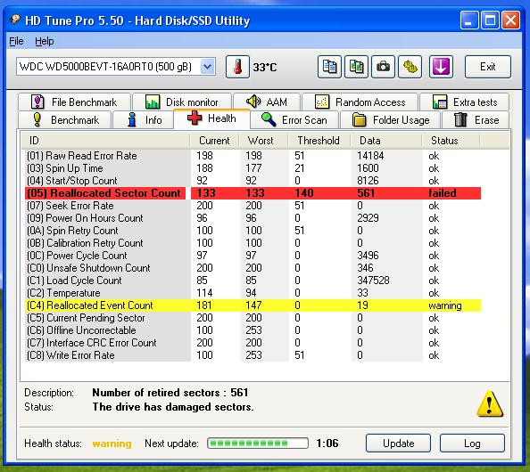Click the Threshold column header

tap(319, 141)
